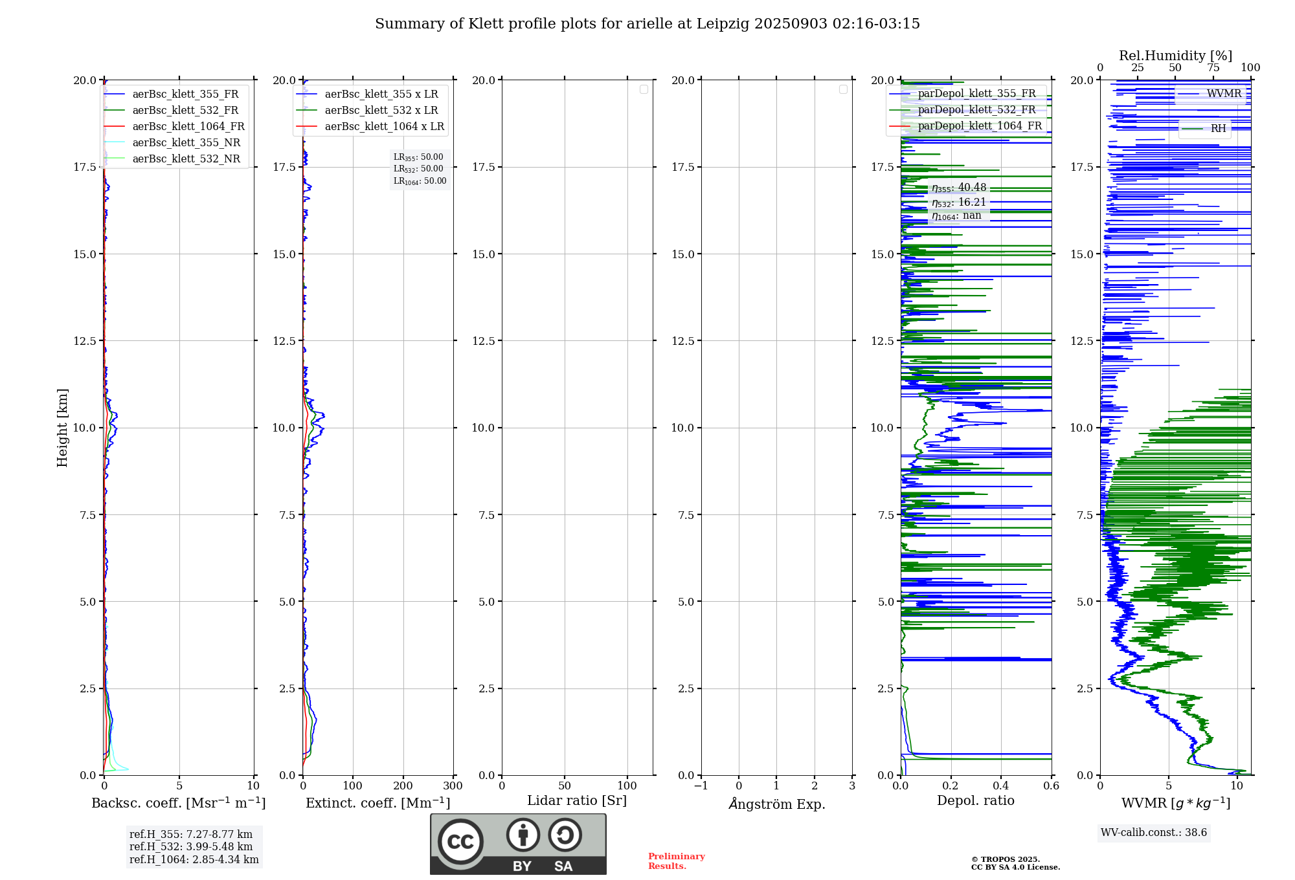This screenshot has width=1295, height=880.
Task: Click the share-alike circular arrow icon
Action: (x=565, y=835)
